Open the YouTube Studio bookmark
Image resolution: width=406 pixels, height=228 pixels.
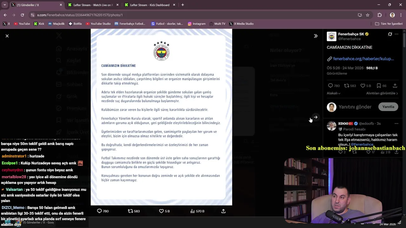[x=98, y=24]
